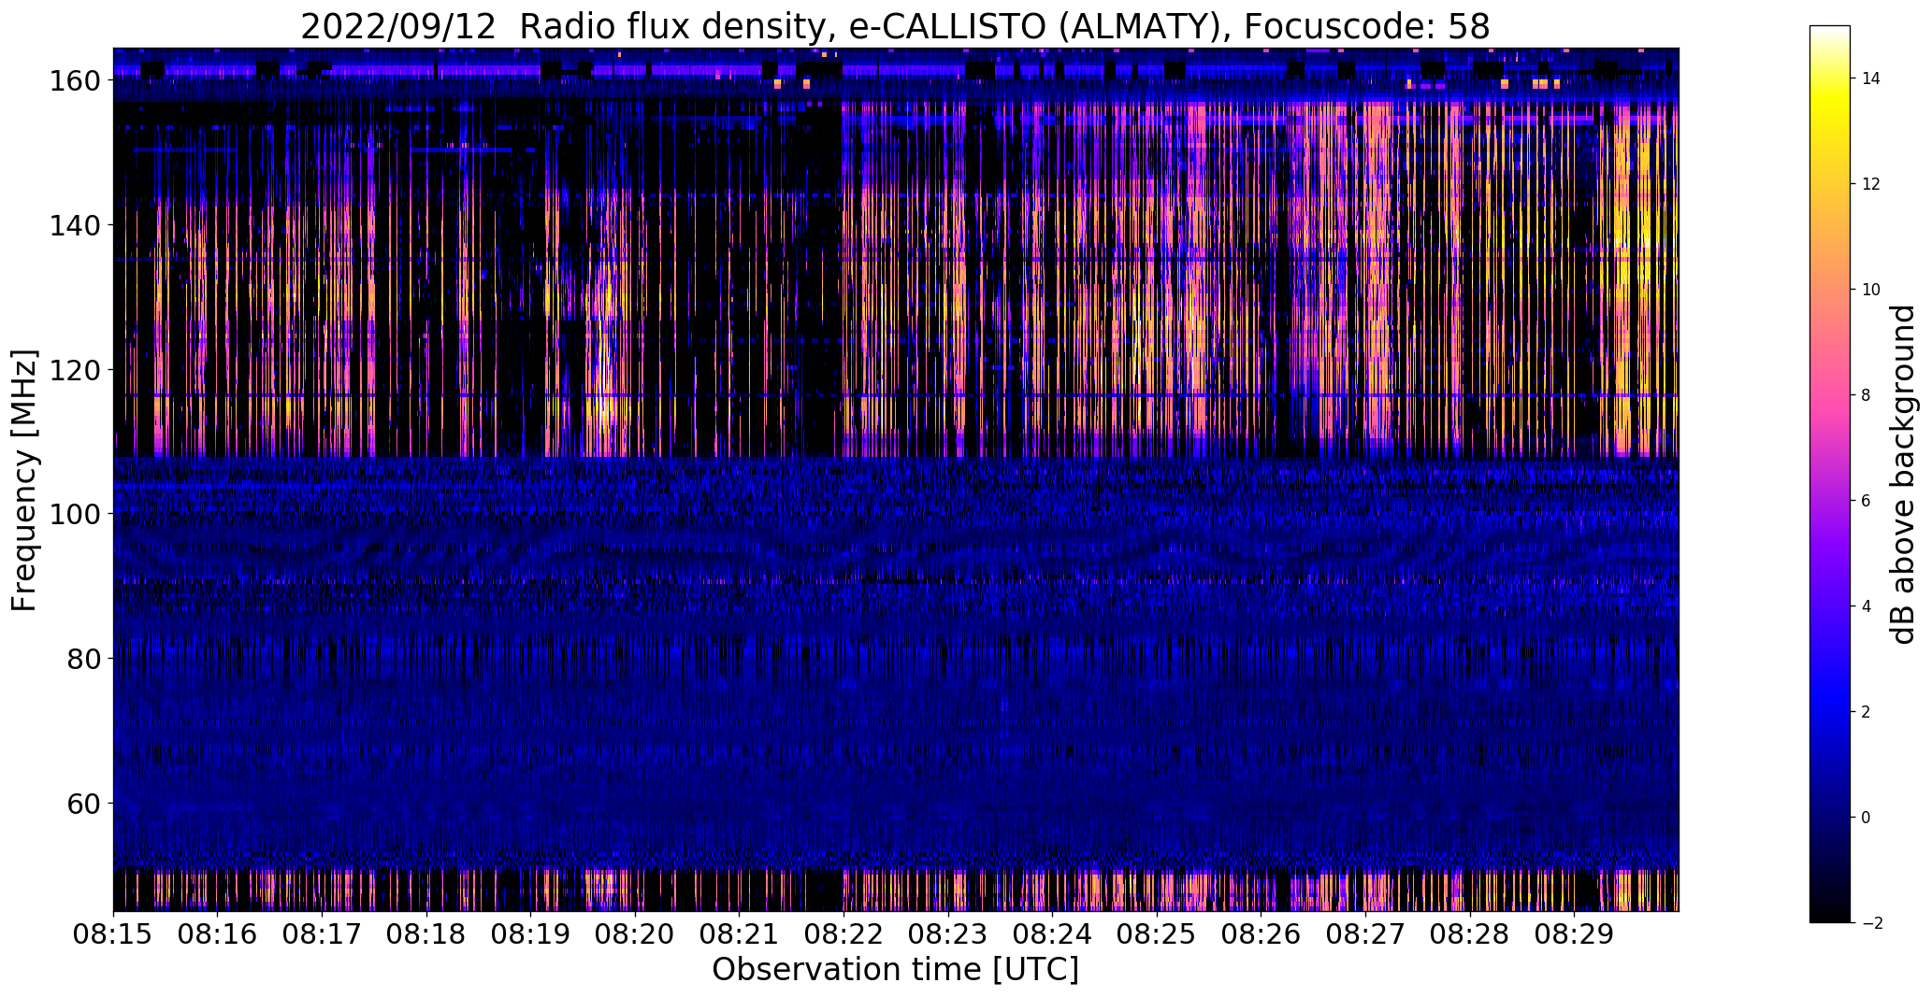Screen dimensions: 1932x997
Task: Click the plot title mentioning e-CALLISTO (ALMATY)
Action: tap(895, 26)
